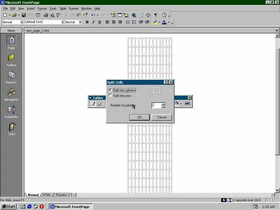Select the Split into rows radio button
The image size is (280, 210).
point(110,96)
